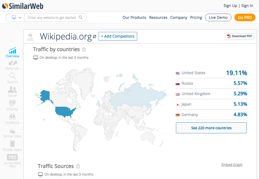Click the search magnifier icon

tap(81, 17)
